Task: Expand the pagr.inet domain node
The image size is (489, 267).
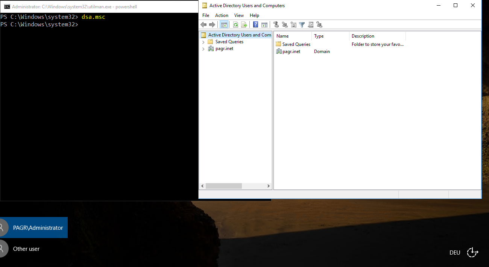Action: (x=203, y=49)
